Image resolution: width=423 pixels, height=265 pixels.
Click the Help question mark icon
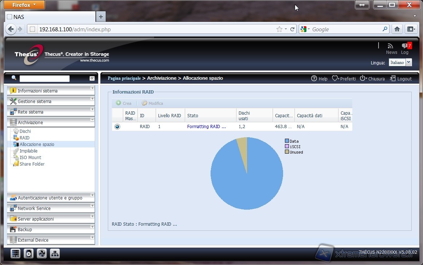314,78
